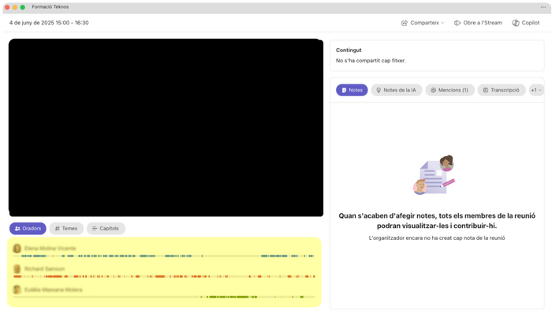
Task: Switch to the Mencions (1) tab
Action: [x=450, y=90]
